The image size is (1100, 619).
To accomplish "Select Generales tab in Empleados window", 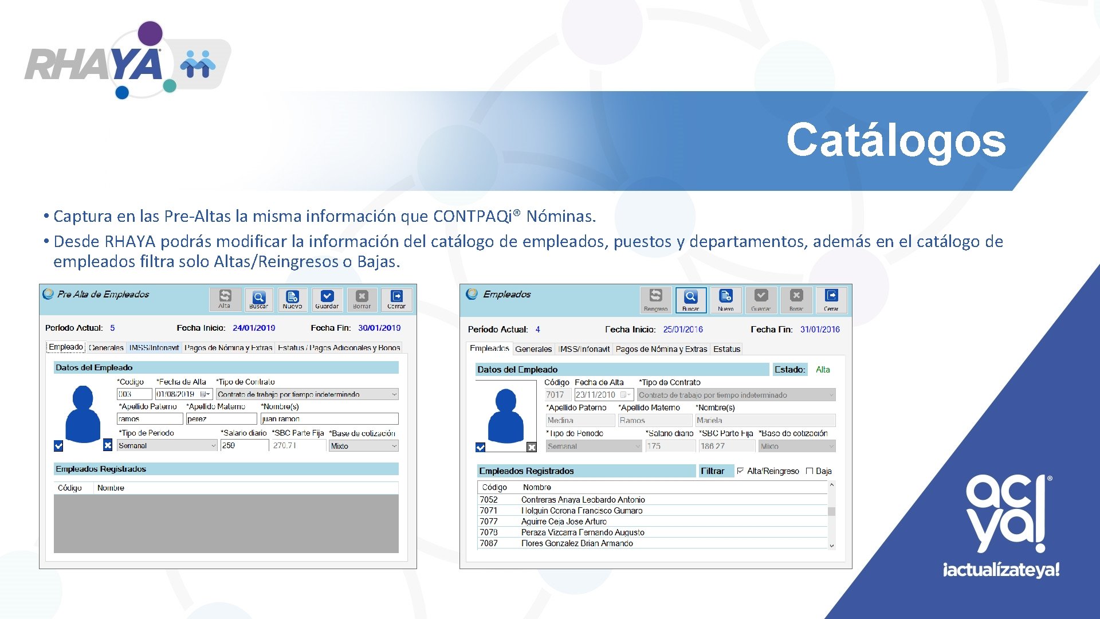I will 533,349.
